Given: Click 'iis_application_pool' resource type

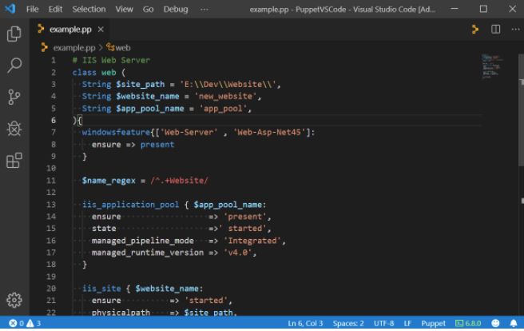Looking at the screenshot, I should point(130,205).
